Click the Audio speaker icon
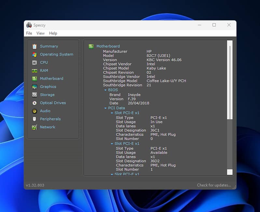The height and width of the screenshot is (212, 260). click(x=34, y=111)
